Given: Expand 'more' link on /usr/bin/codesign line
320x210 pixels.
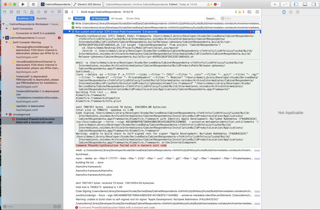Looking at the screenshot, I should (257, 195).
